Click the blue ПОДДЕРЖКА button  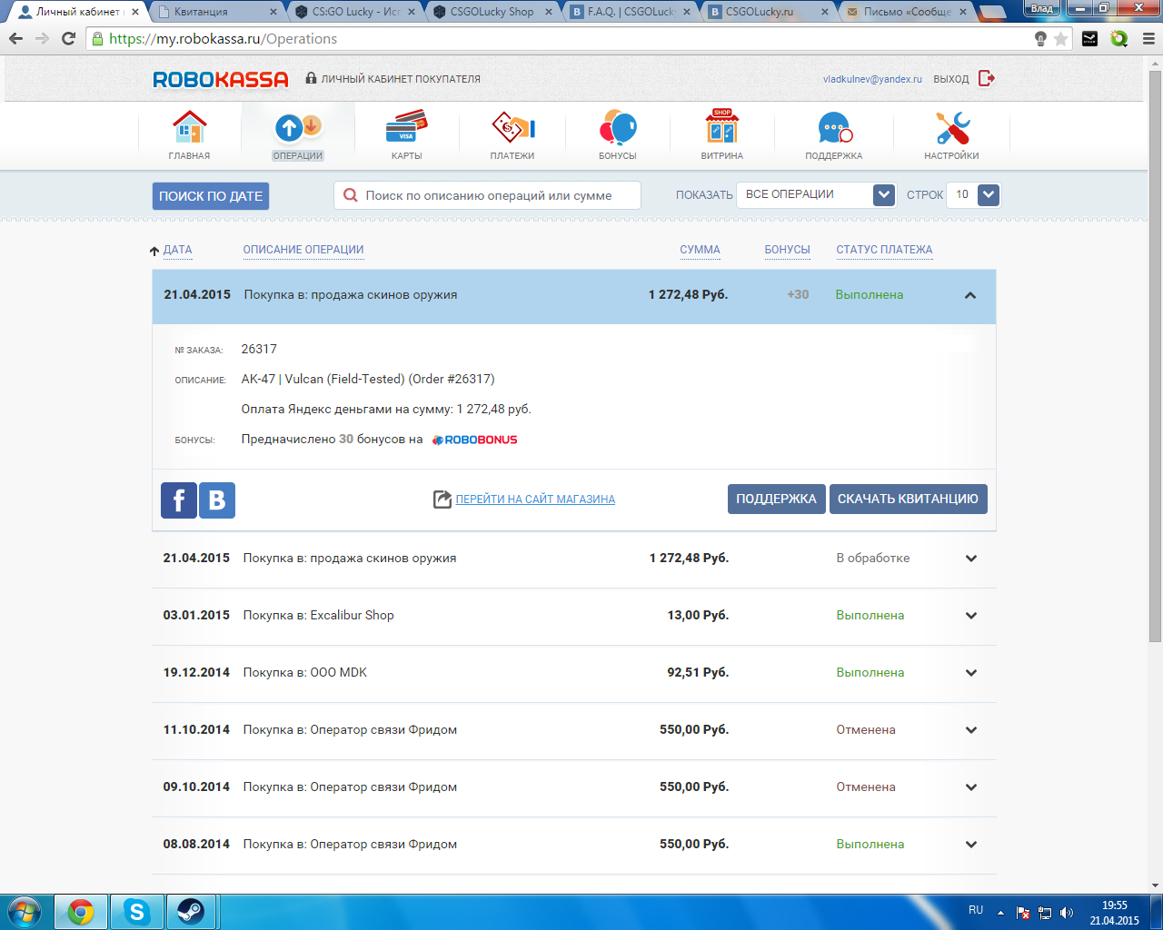pyautogui.click(x=776, y=500)
